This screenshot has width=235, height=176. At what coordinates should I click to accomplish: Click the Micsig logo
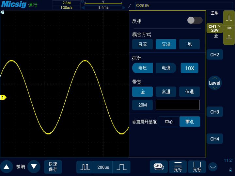[x=14, y=4]
